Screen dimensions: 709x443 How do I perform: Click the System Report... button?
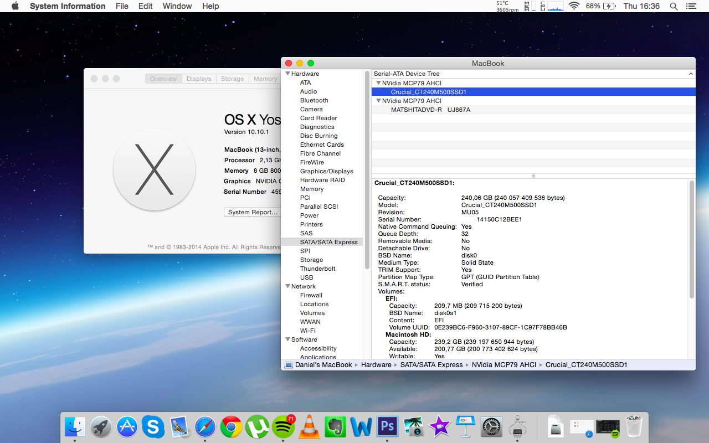click(253, 212)
